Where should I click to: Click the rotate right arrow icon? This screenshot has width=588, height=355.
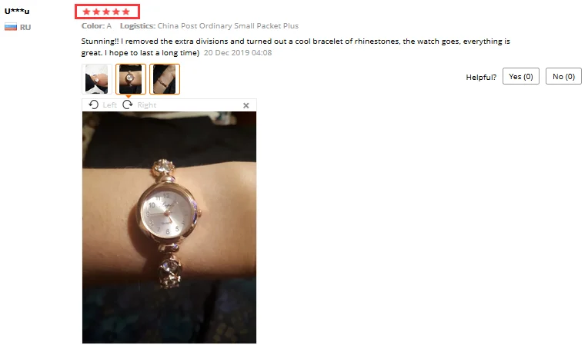point(128,105)
